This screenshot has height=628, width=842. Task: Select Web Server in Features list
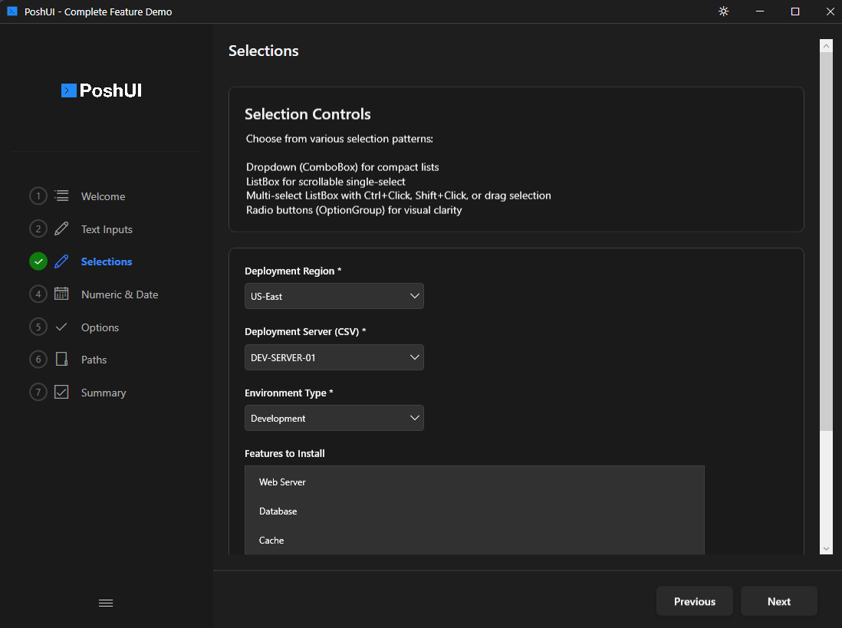pyautogui.click(x=475, y=482)
